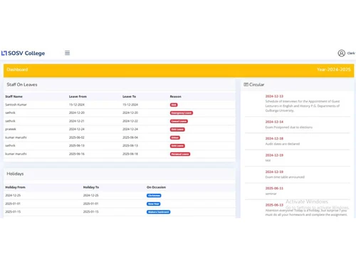This screenshot has width=356, height=267.
Task: Click the Makara Sankranti occasion badge
Action: [159, 212]
